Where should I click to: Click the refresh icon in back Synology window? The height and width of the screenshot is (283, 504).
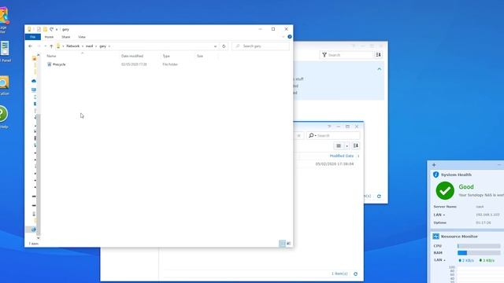click(x=379, y=196)
